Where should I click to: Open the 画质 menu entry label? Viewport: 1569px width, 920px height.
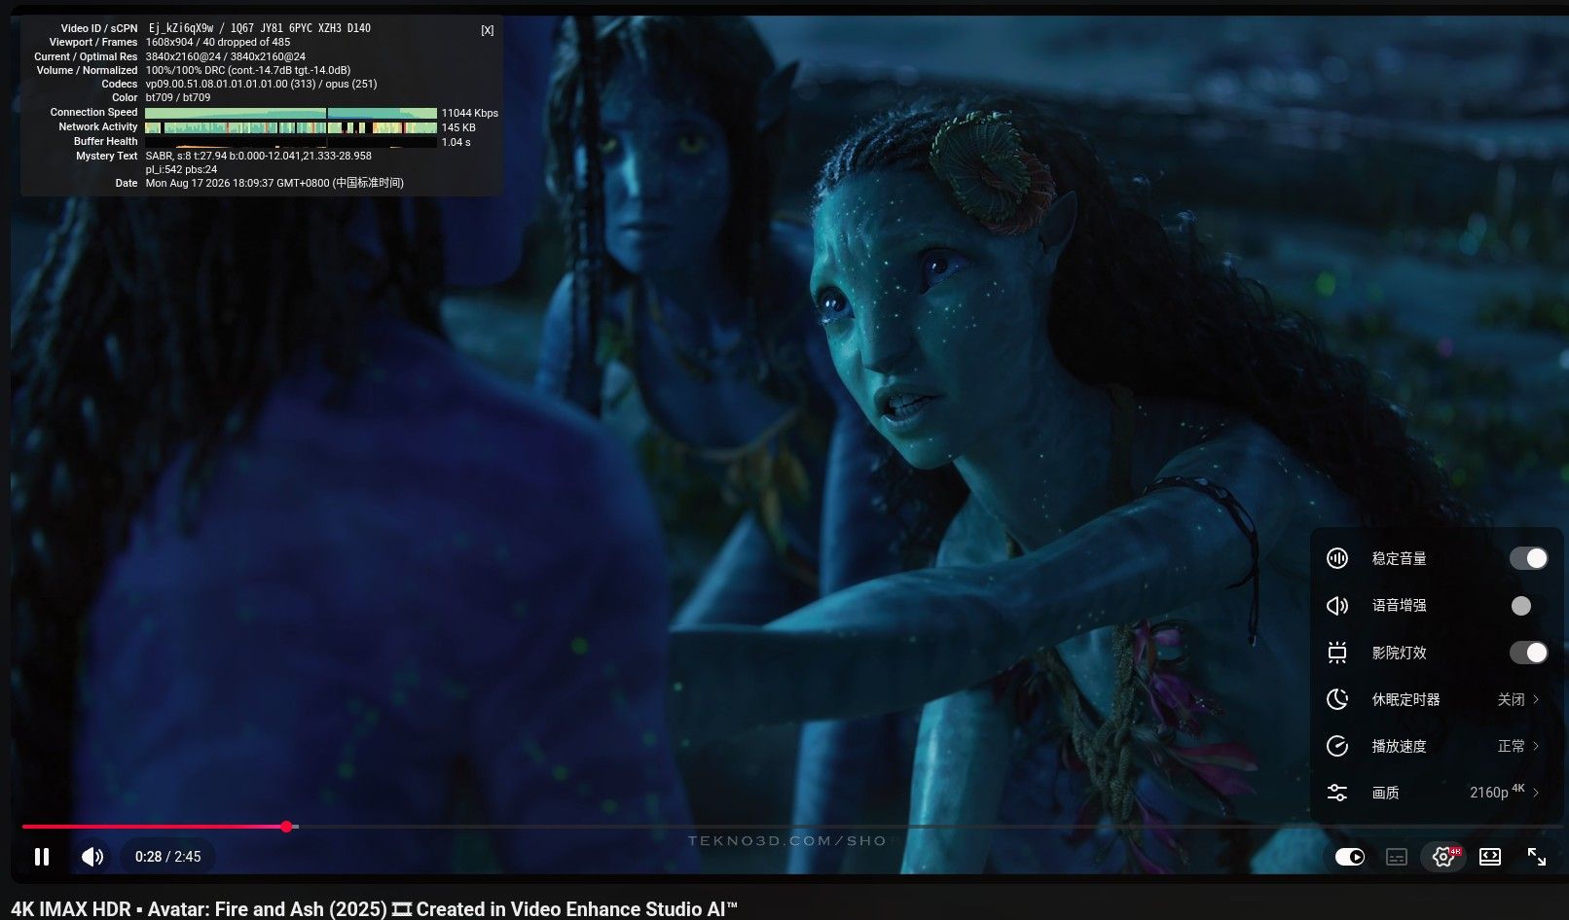[x=1385, y=793]
